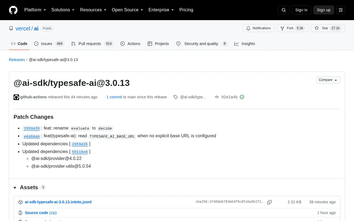Star the vercel/ai repository
Viewport: 354px width, 221px height.
(328, 28)
